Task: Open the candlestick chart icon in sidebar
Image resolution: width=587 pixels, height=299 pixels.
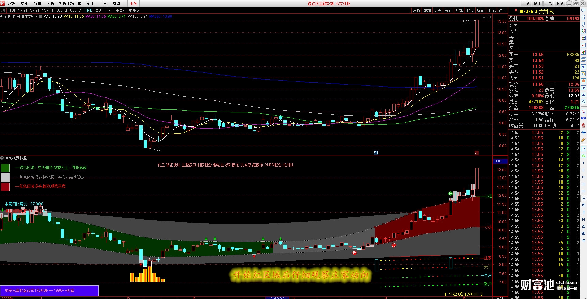Action: pos(583,52)
